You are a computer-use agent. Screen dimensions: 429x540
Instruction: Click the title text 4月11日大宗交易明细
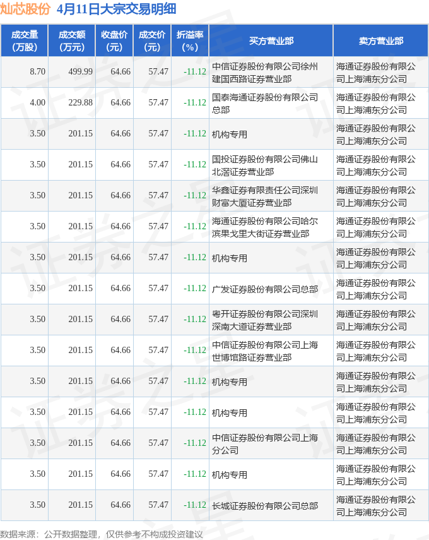coord(116,9)
